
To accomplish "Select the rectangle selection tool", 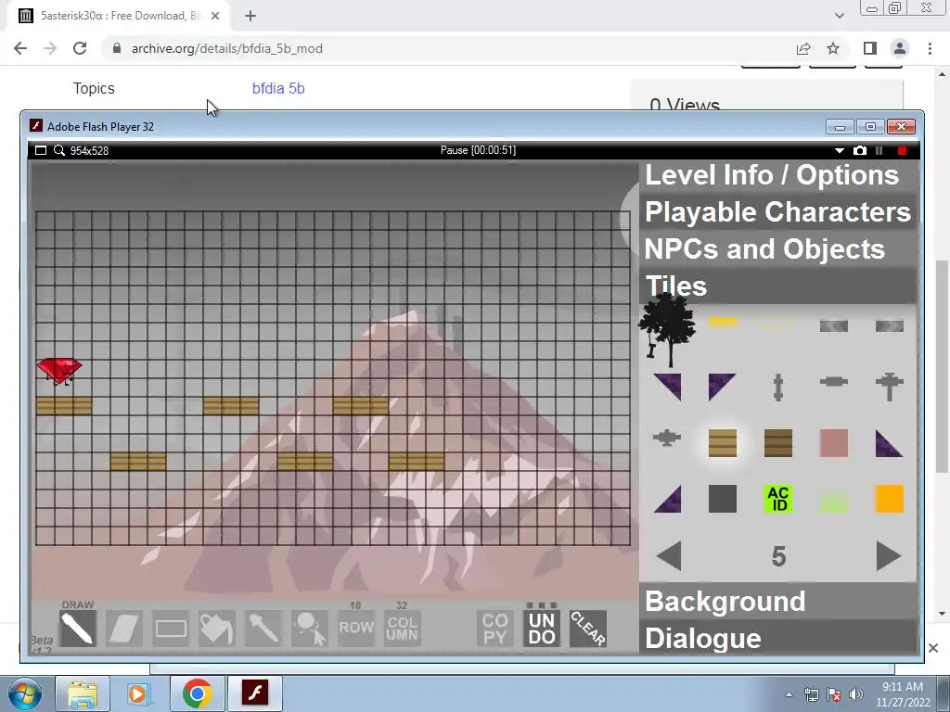I will 171,629.
